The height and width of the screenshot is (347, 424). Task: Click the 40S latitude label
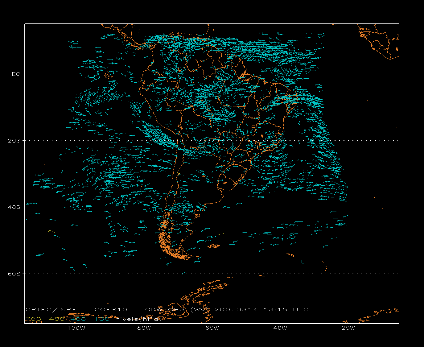coord(14,207)
